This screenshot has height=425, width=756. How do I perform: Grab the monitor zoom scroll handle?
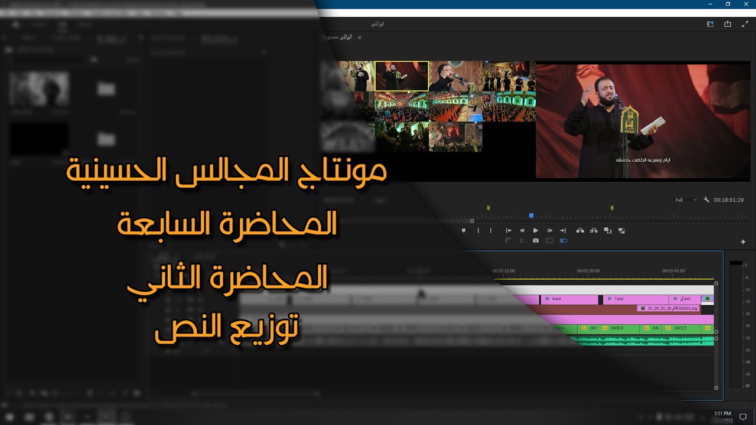pos(472,221)
